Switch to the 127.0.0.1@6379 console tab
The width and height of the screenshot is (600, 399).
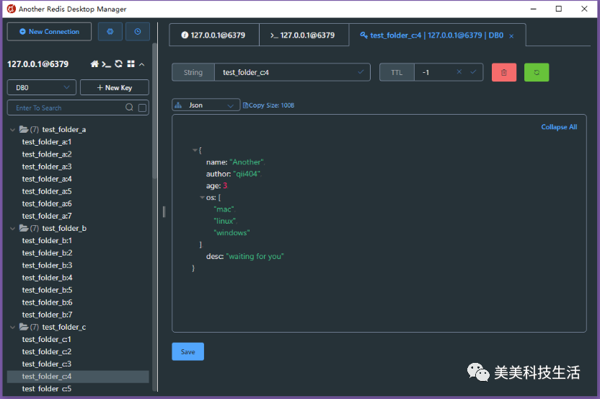point(304,35)
